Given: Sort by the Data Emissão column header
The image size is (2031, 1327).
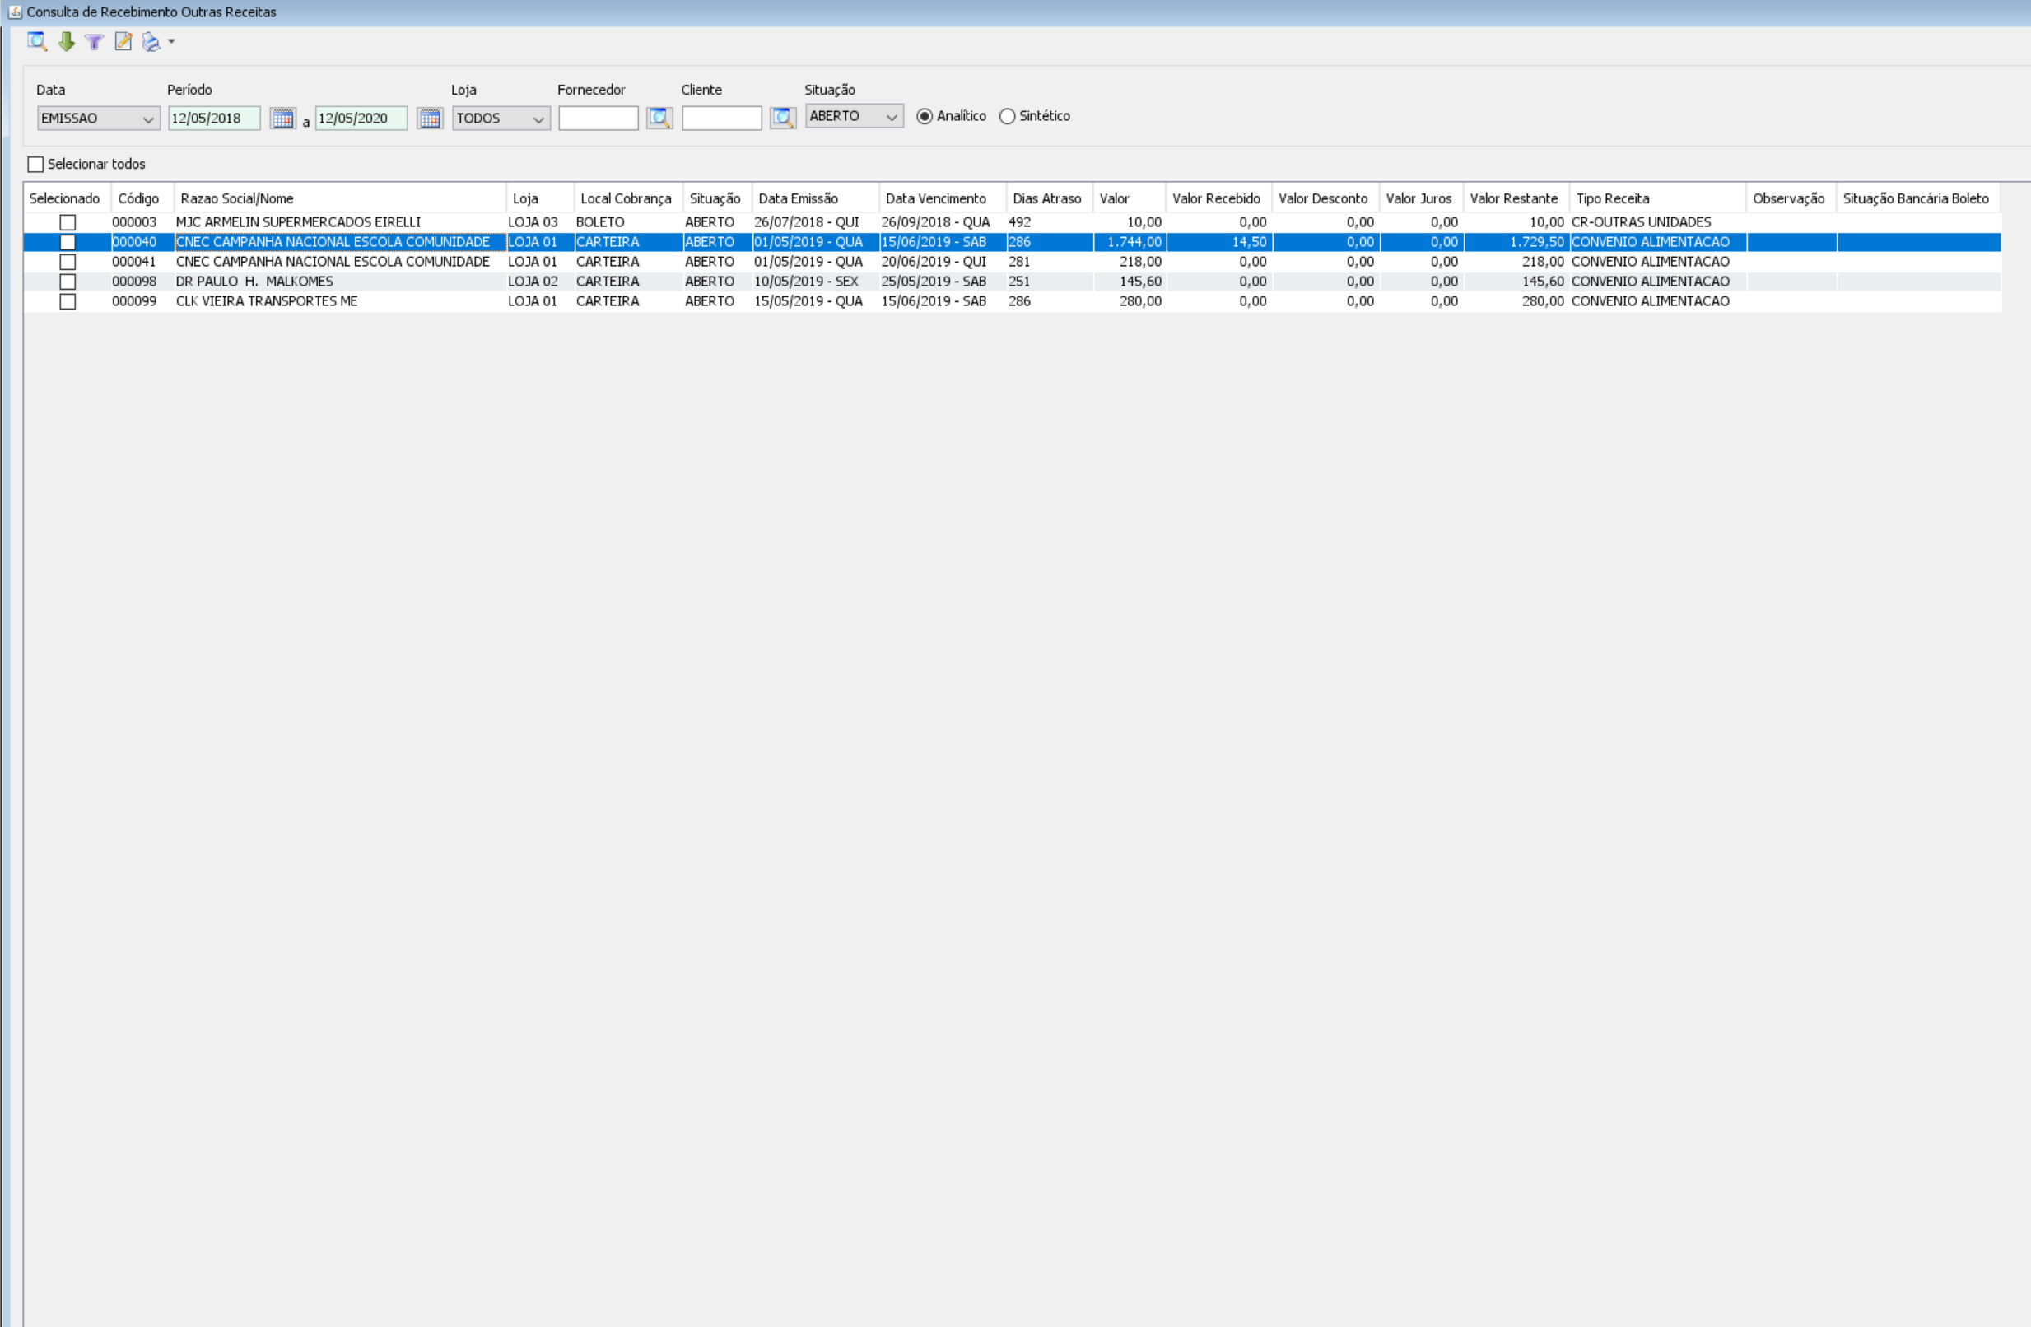Looking at the screenshot, I should click(816, 198).
